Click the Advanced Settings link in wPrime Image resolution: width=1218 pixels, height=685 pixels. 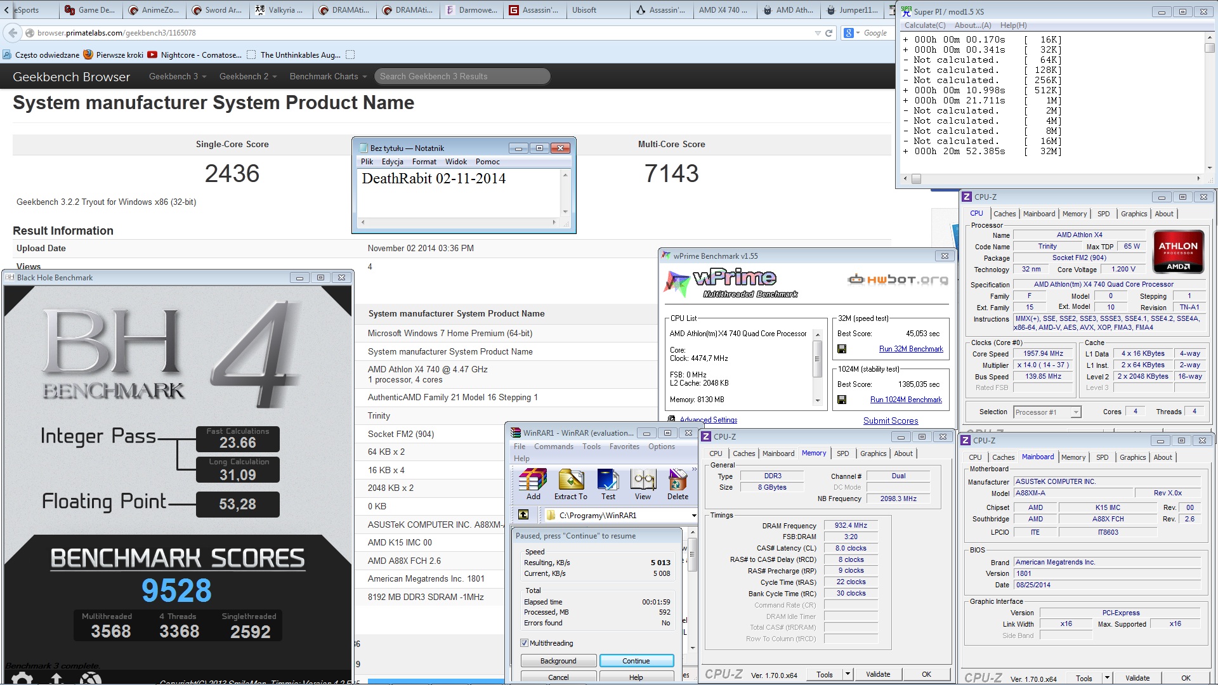click(708, 420)
